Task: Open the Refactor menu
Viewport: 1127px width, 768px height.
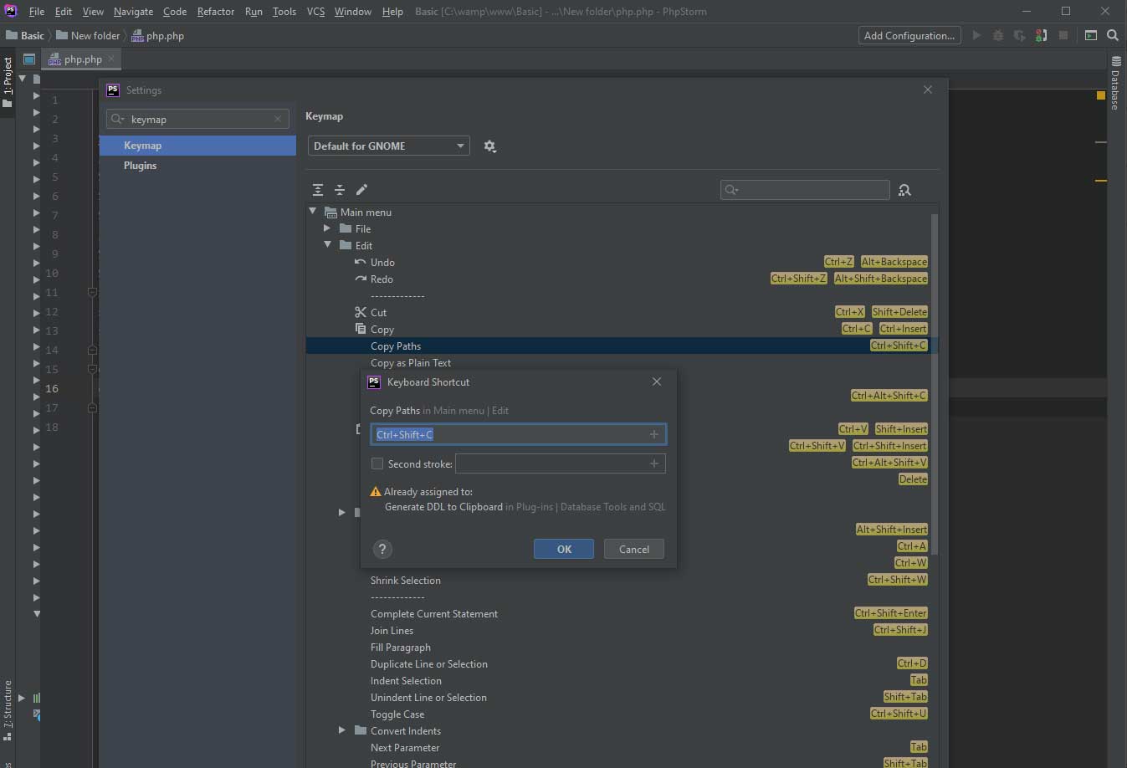Action: (x=216, y=12)
